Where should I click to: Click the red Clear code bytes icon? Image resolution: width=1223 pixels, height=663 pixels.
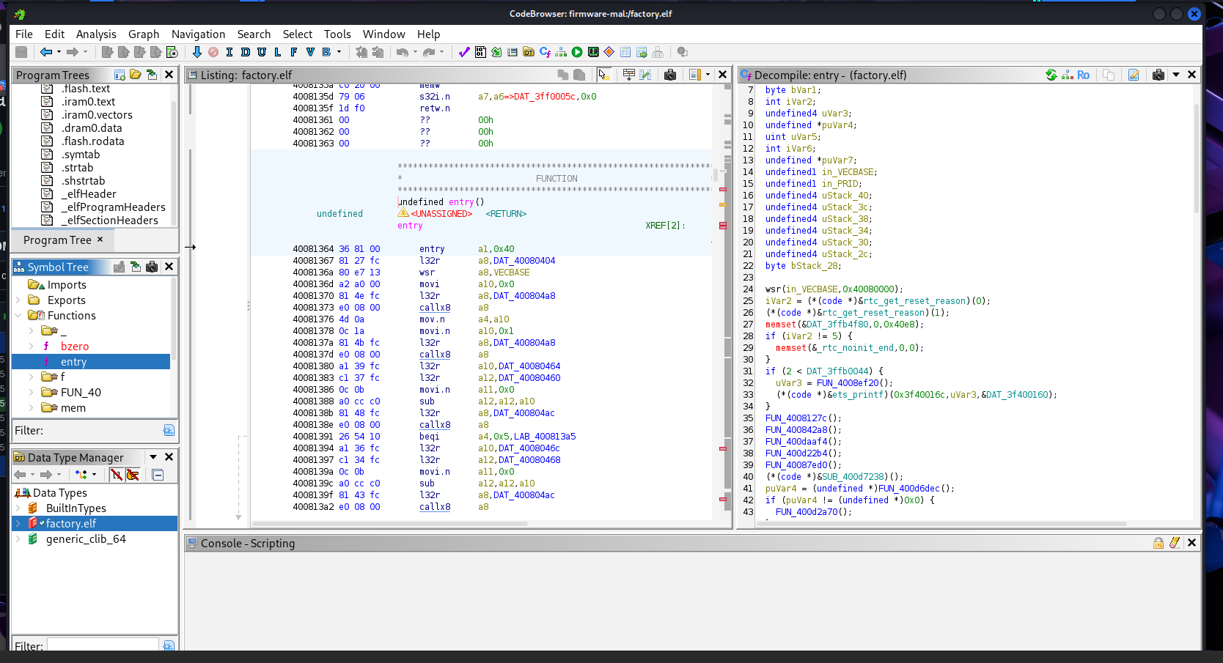(213, 52)
